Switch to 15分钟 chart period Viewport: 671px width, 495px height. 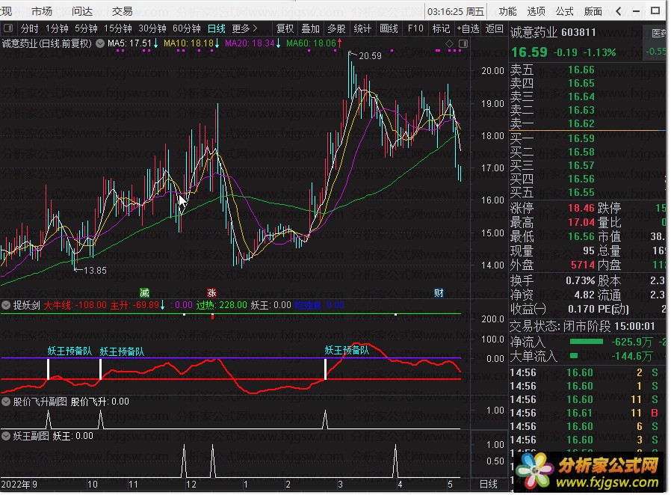coord(117,28)
